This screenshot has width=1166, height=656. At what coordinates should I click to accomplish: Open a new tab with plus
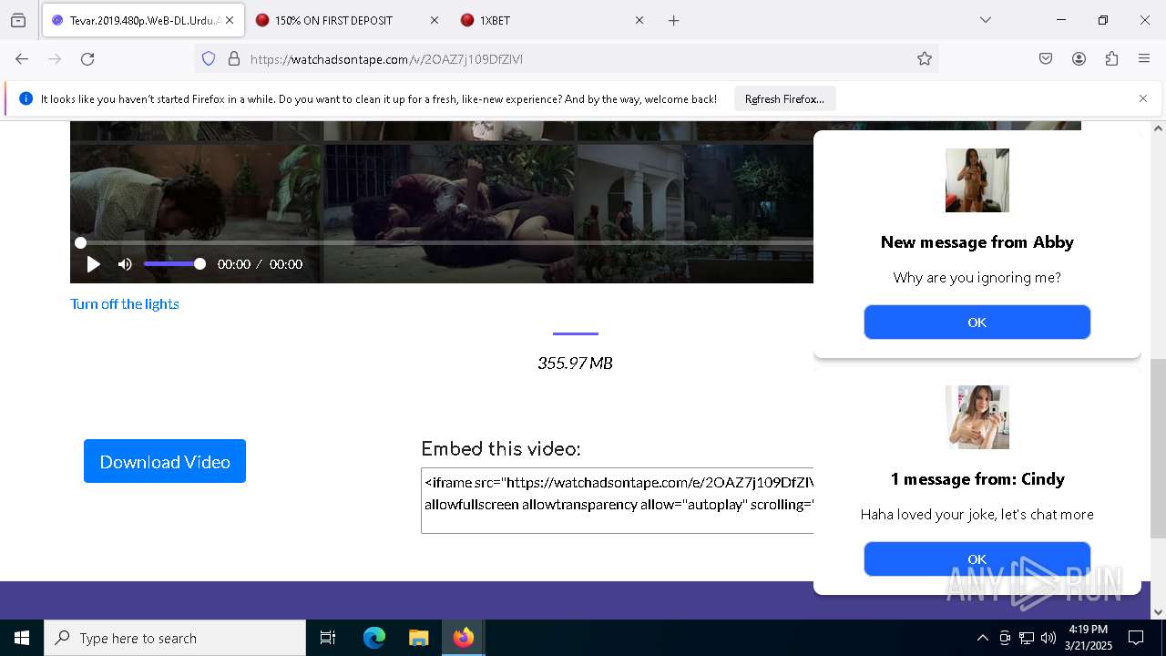click(674, 20)
